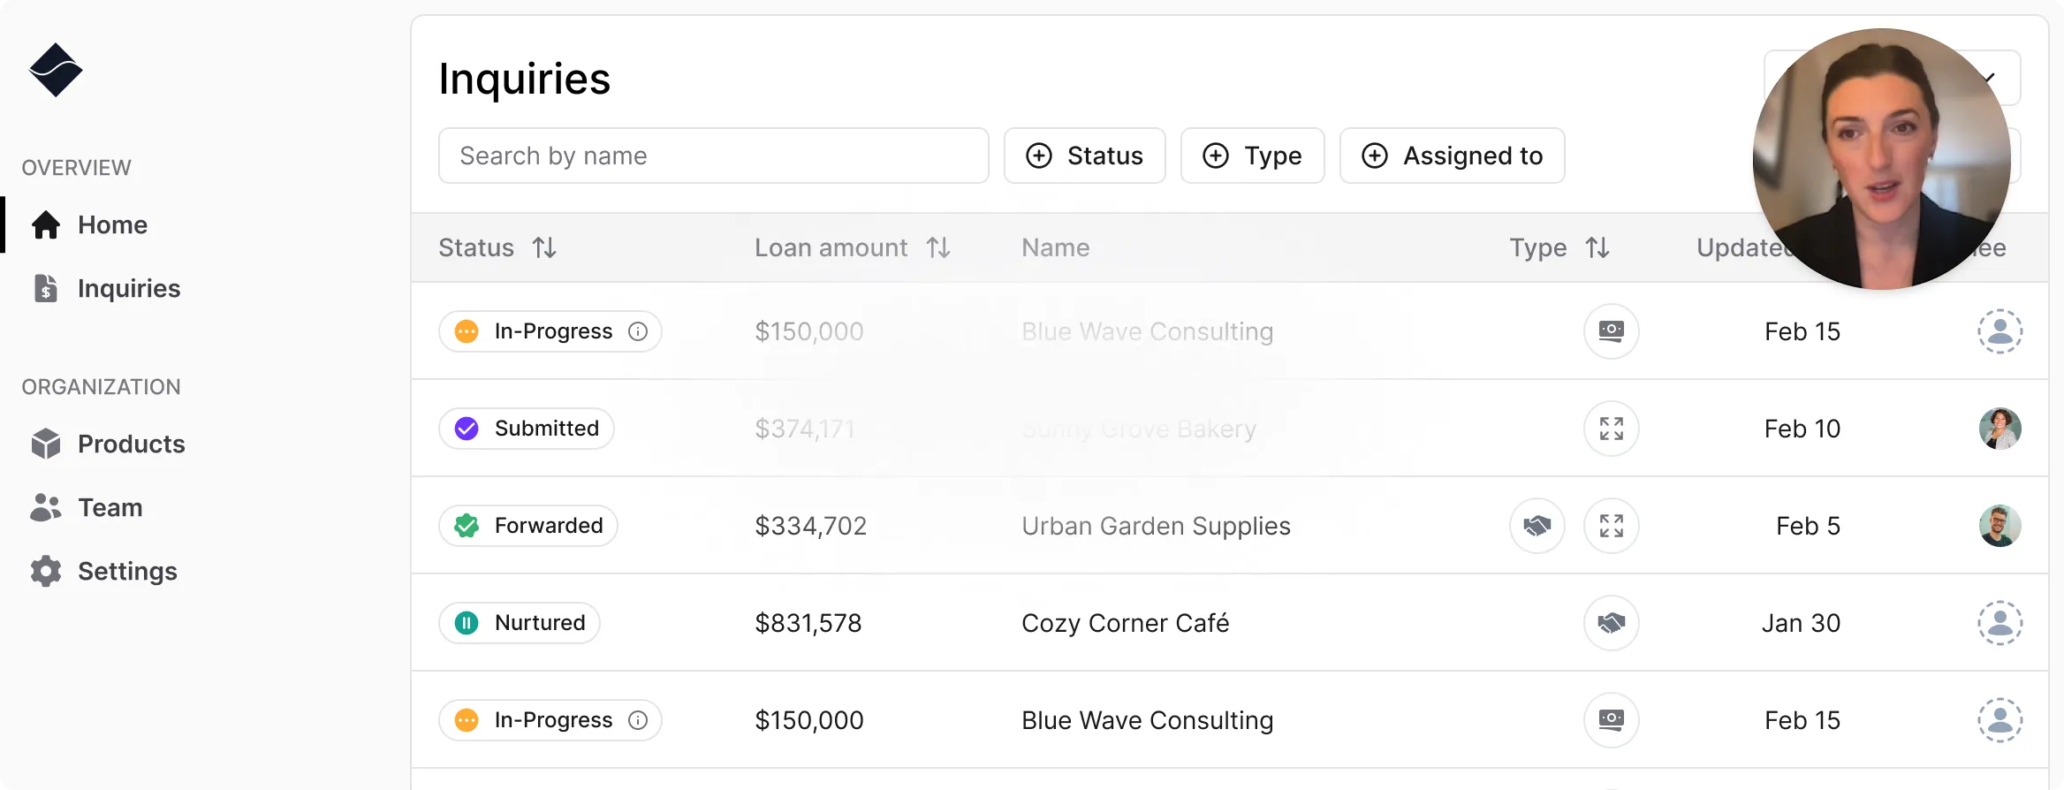Screen dimensions: 2064x790
Task: Sort by Type column arrows
Action: pos(1597,248)
